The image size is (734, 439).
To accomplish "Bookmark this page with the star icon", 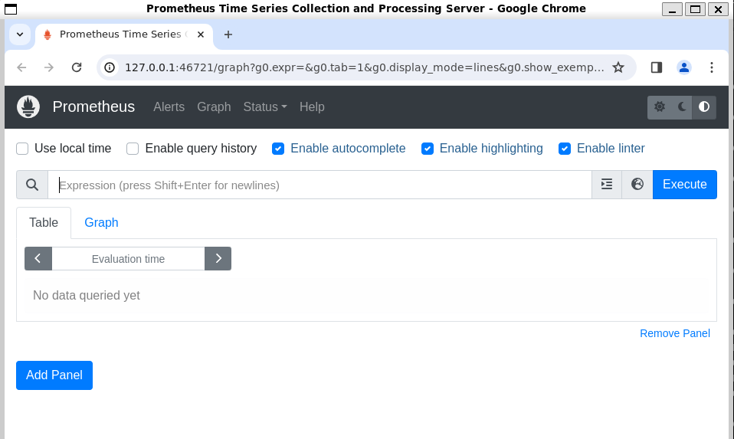I will (618, 67).
